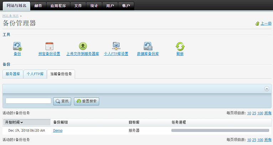Click the 任务进程 column header

[x=179, y=122]
